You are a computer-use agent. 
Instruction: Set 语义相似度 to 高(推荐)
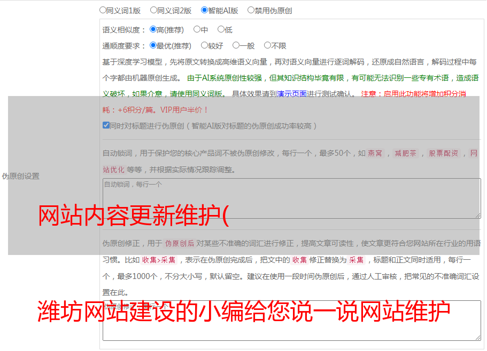[153, 29]
